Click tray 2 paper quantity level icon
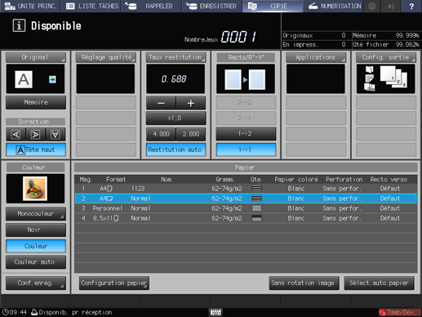The width and height of the screenshot is (422, 317). (256, 199)
